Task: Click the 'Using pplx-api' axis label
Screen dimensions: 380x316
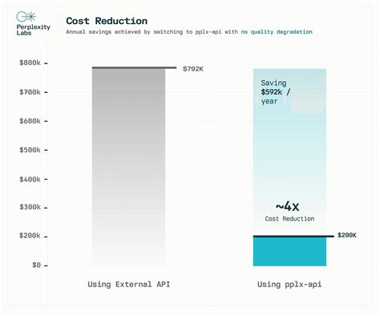Action: (289, 285)
